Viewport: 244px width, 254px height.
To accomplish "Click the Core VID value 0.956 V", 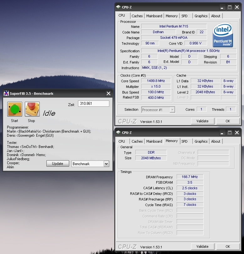I will [x=195, y=43].
